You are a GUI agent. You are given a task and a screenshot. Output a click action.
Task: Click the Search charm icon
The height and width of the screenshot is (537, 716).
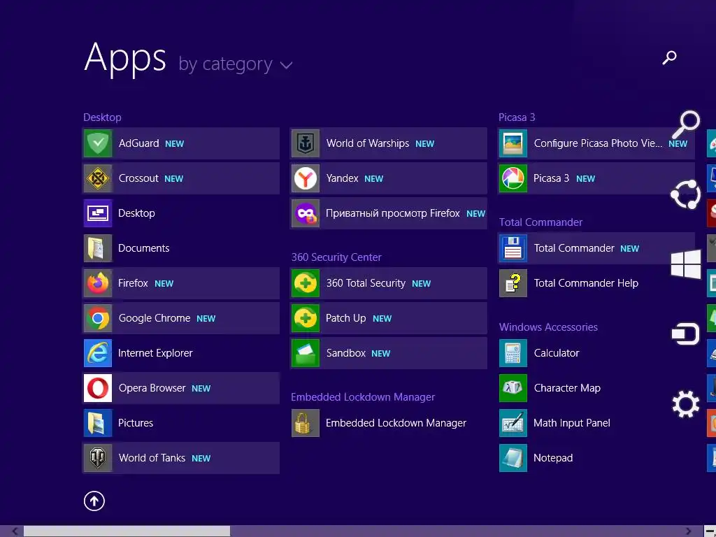coord(686,124)
